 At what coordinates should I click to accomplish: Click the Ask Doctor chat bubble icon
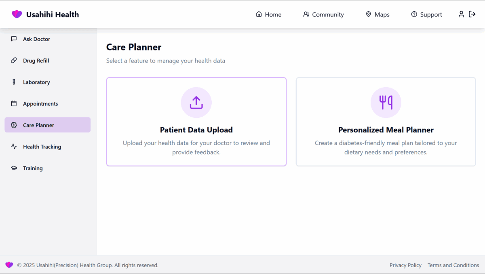coord(14,39)
